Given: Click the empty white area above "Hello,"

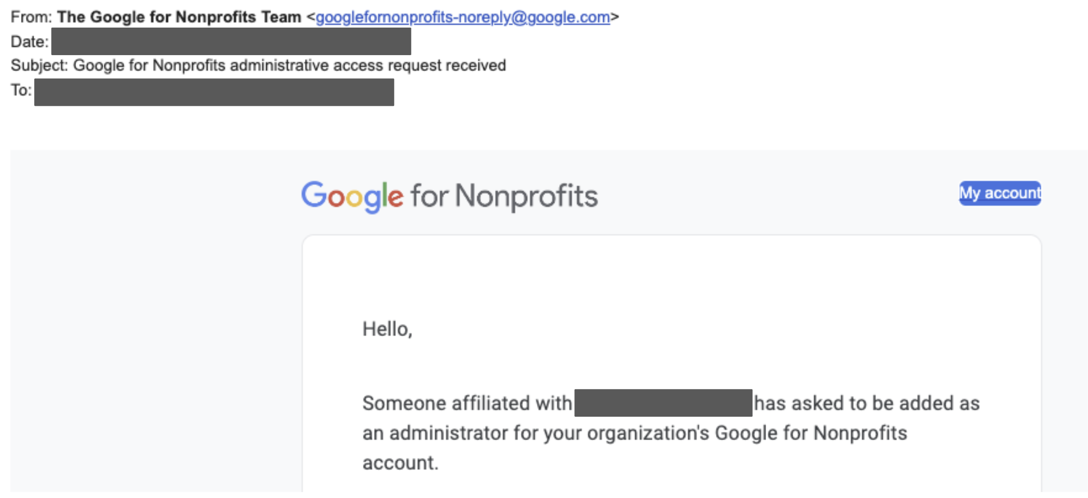Looking at the screenshot, I should point(671,280).
